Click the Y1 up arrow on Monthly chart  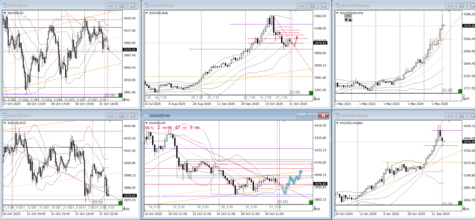coord(350,20)
